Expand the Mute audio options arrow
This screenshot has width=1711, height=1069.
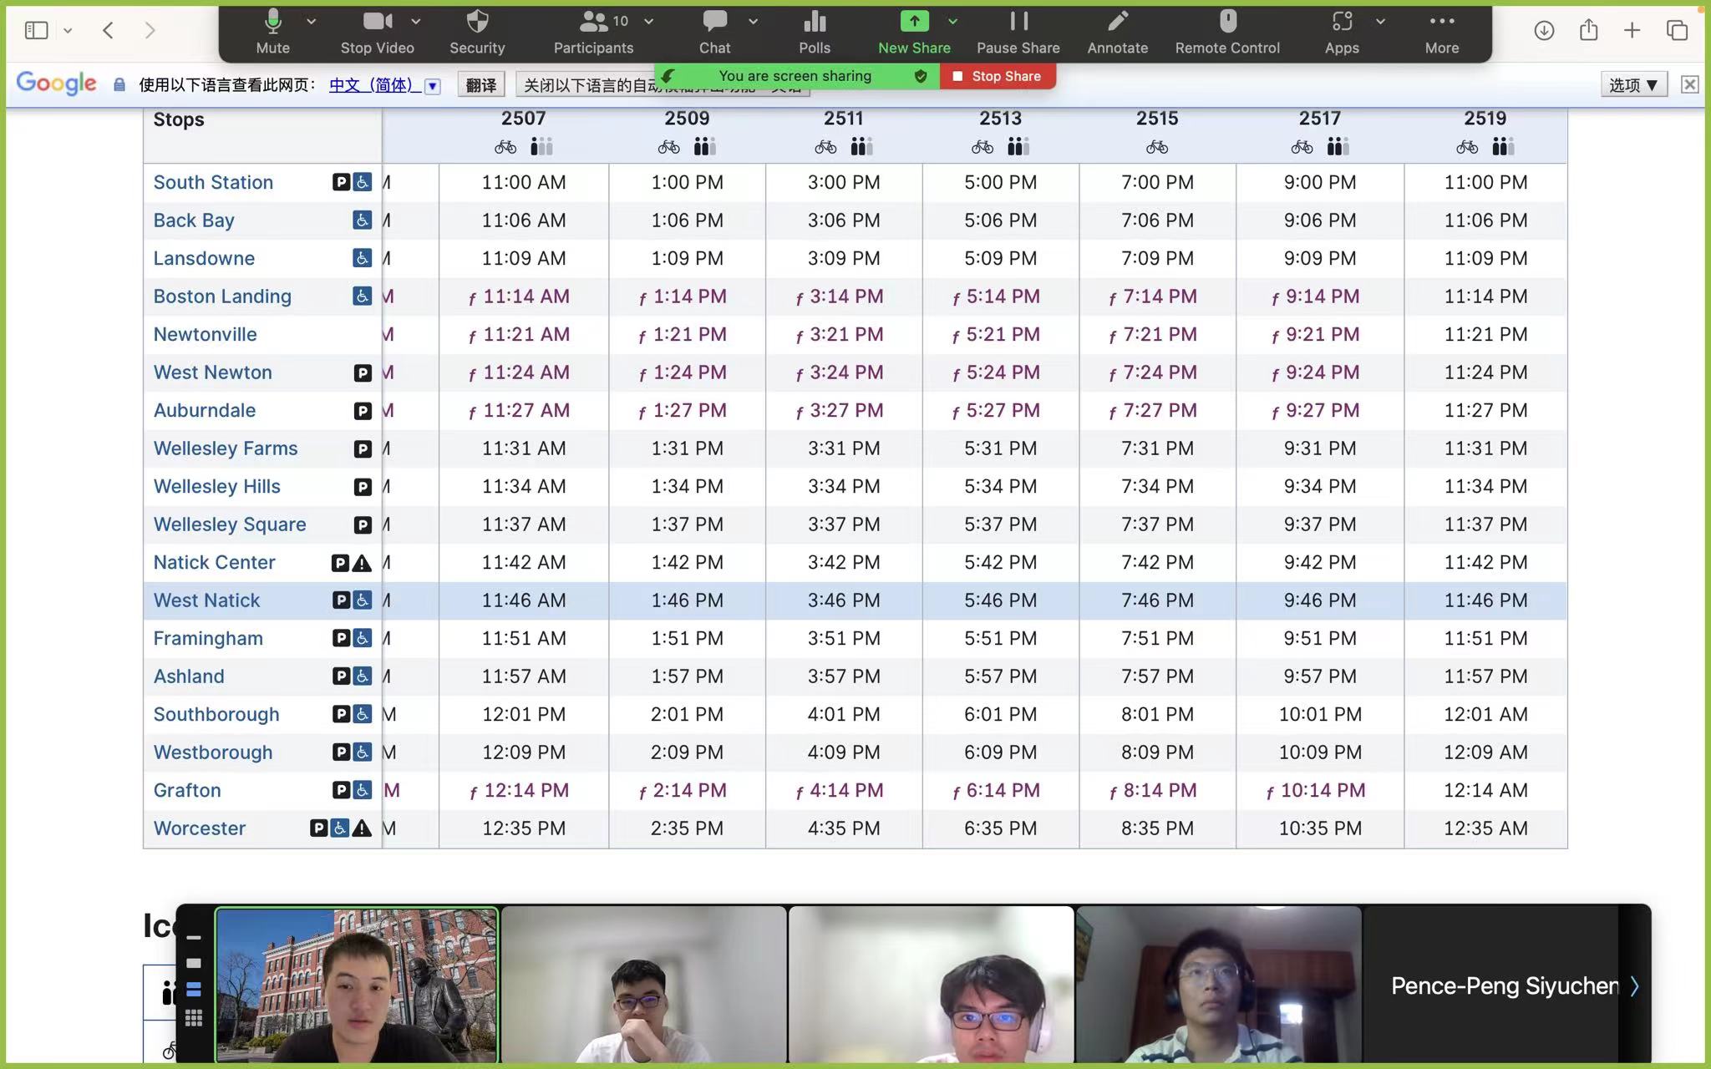[x=311, y=22]
